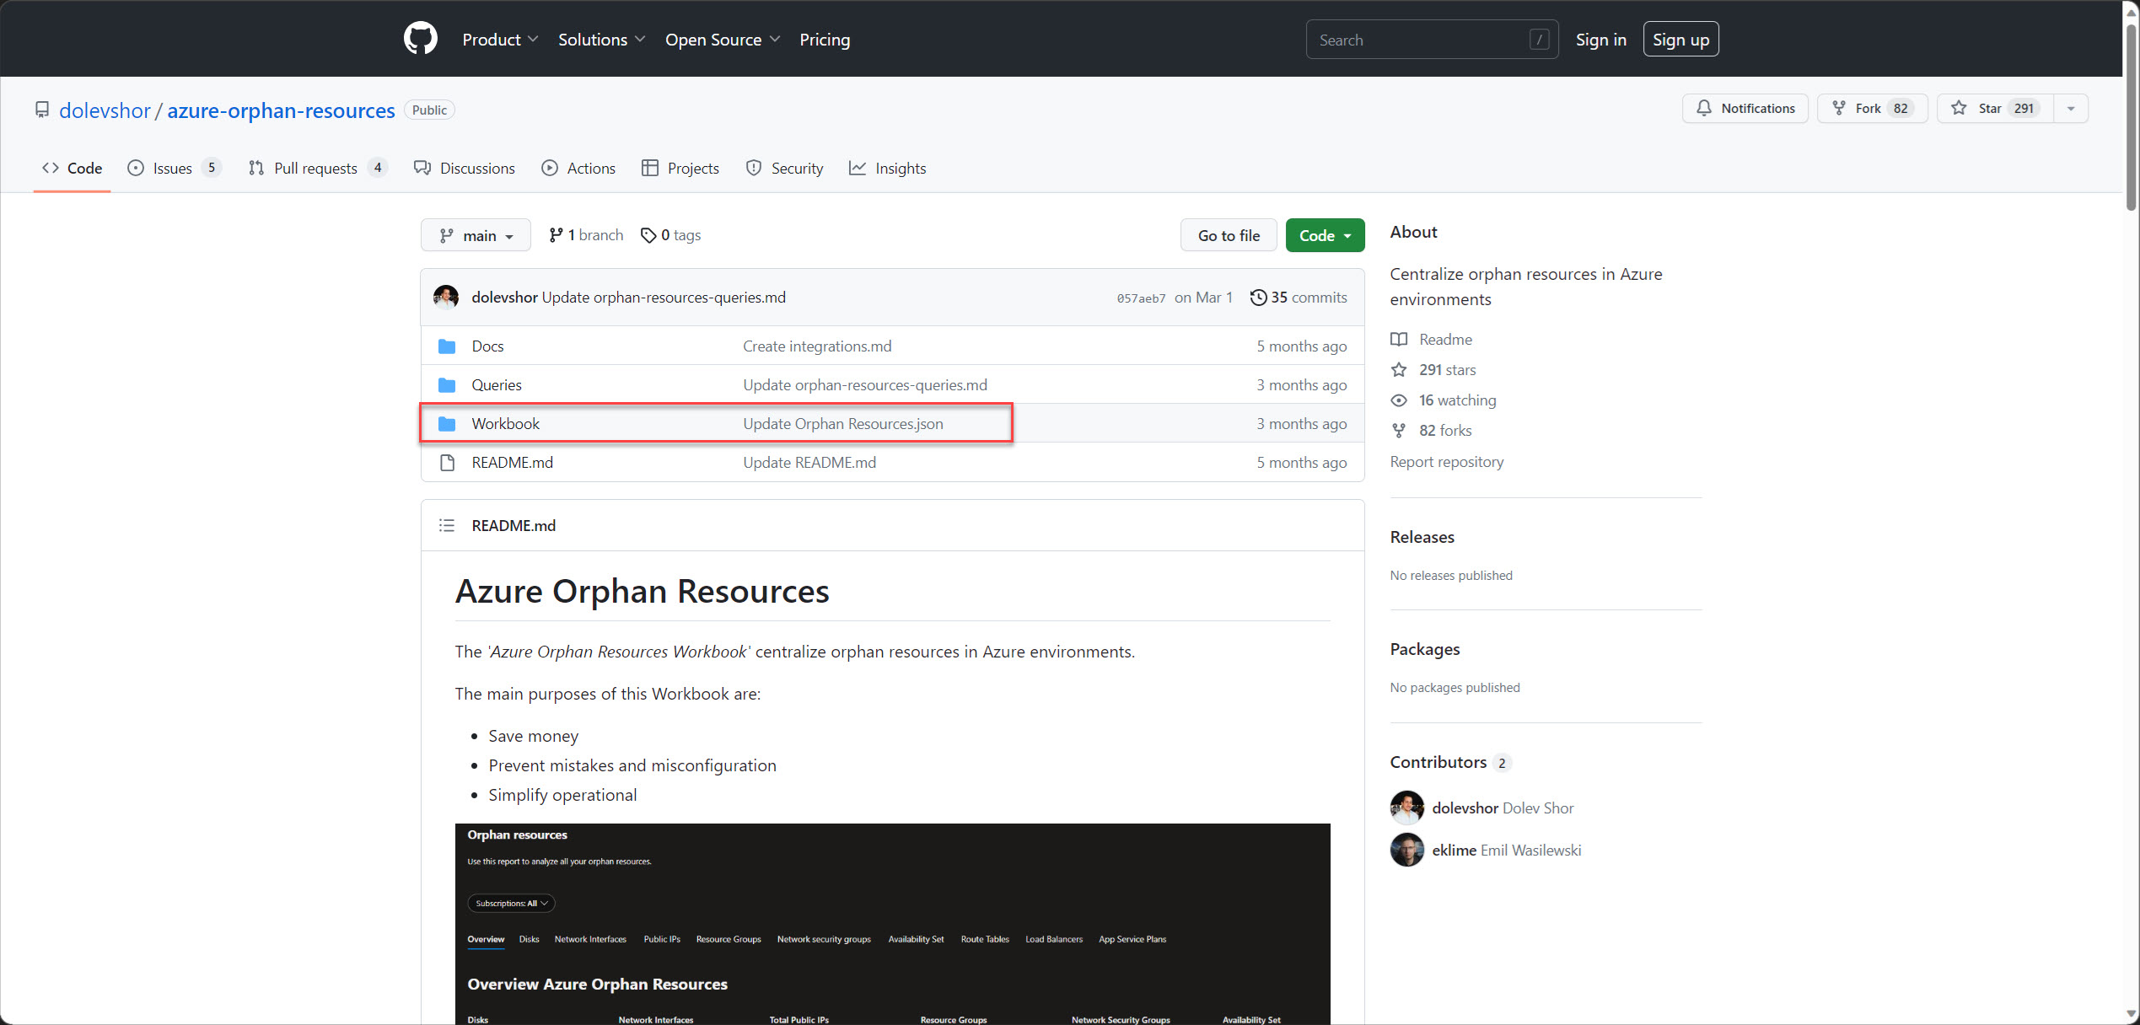2140x1025 pixels.
Task: Select Pricing in the navigation bar
Action: (x=824, y=39)
